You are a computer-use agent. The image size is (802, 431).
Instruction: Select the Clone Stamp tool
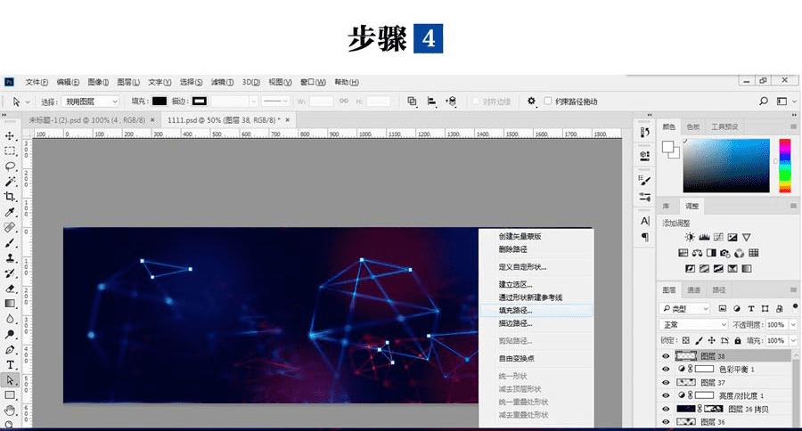[x=10, y=258]
